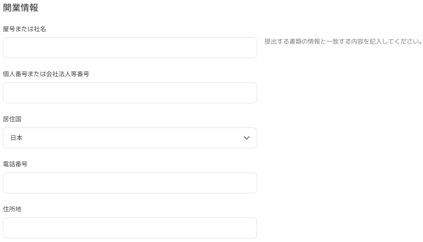The height and width of the screenshot is (242, 423).
Task: Click the chevron arrow in 居住国 dropdown
Action: tap(247, 138)
